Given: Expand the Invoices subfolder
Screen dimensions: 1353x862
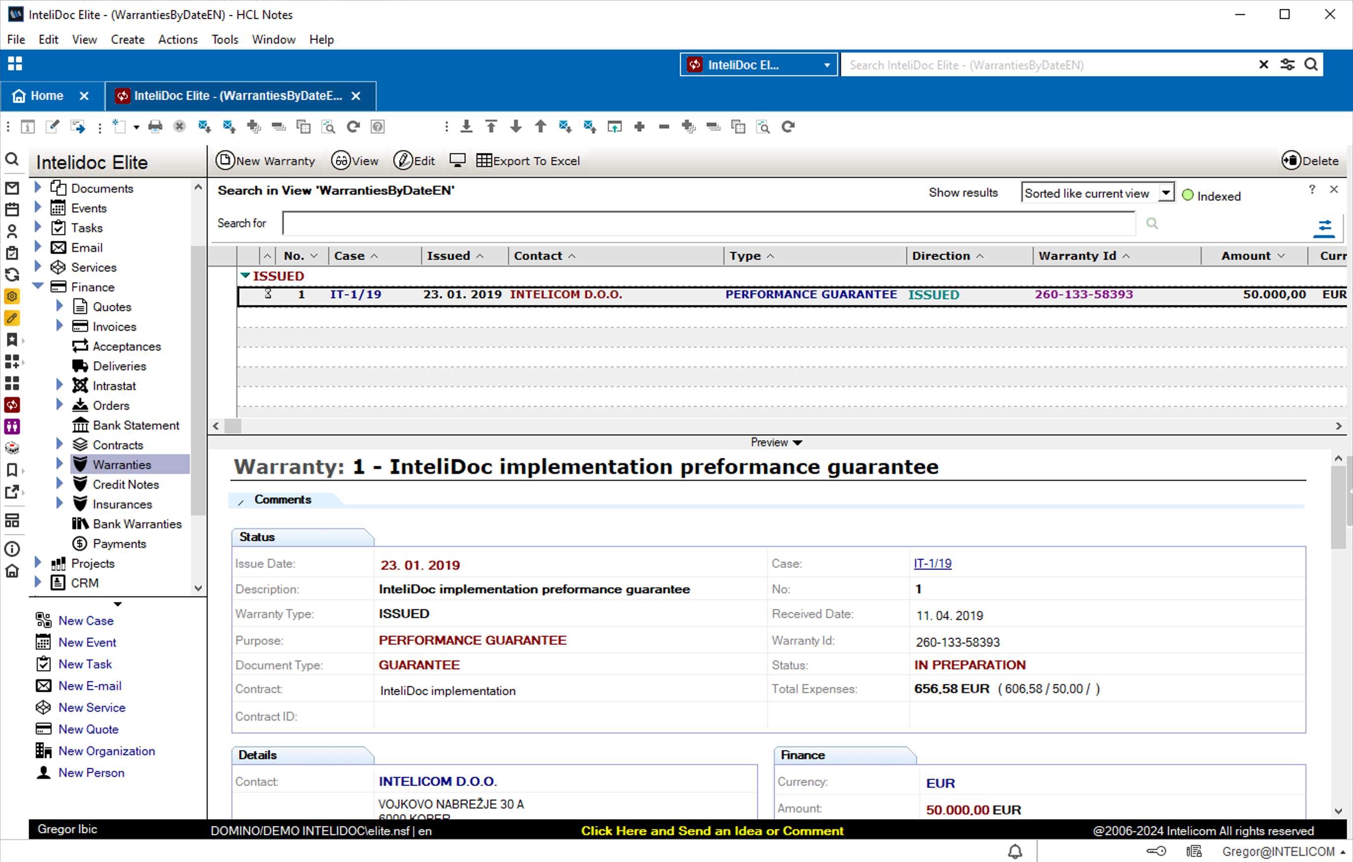Looking at the screenshot, I should point(59,325).
